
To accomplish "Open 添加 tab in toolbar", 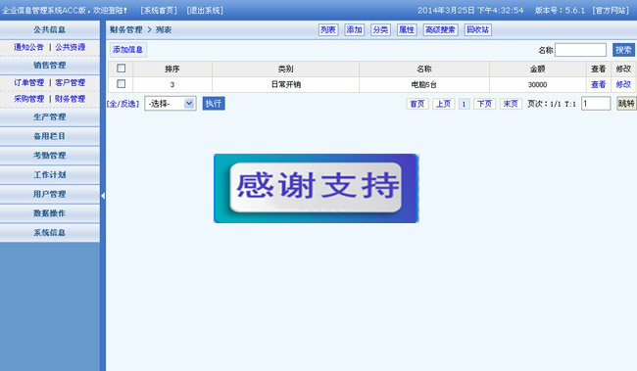I will coord(354,29).
